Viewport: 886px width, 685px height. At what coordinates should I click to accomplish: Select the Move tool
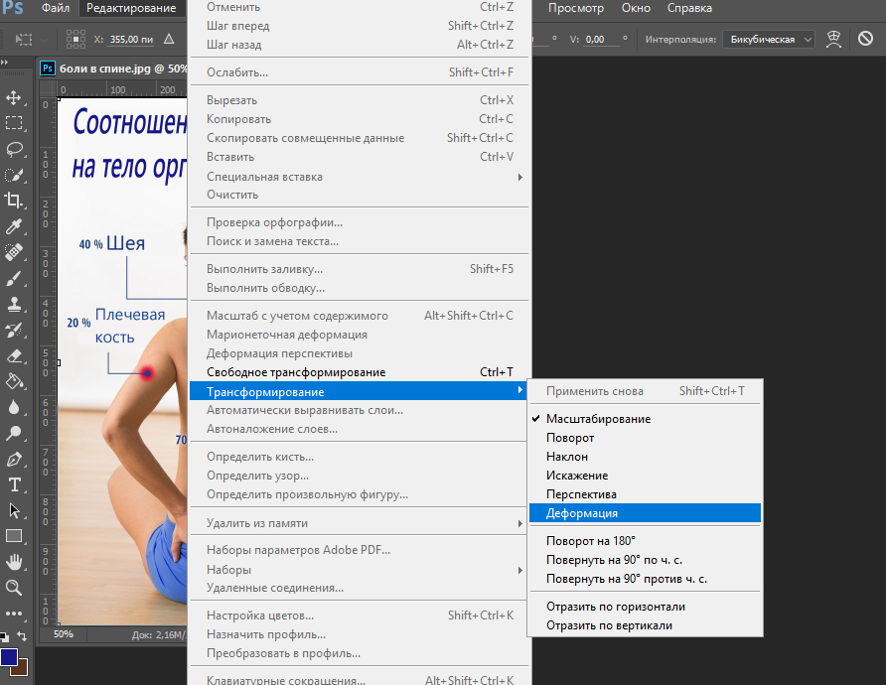point(15,97)
